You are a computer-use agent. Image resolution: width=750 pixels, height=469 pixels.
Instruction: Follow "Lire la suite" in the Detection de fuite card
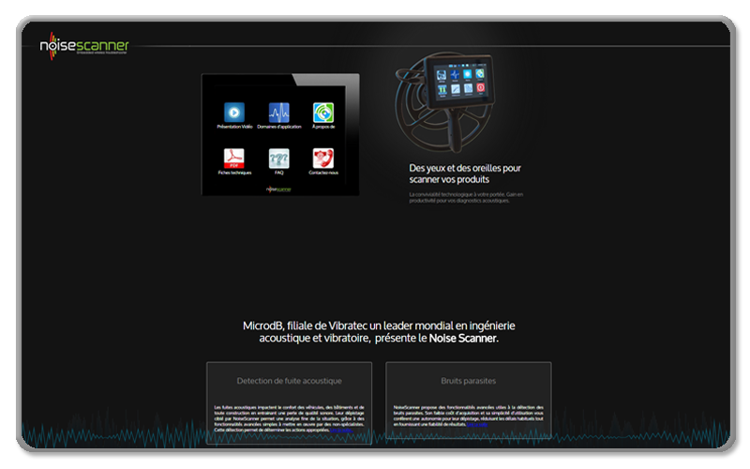341,431
